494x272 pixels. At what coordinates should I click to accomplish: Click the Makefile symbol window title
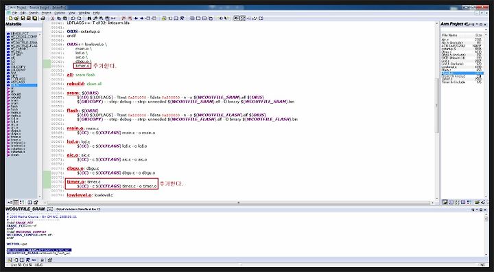pyautogui.click(x=14, y=24)
